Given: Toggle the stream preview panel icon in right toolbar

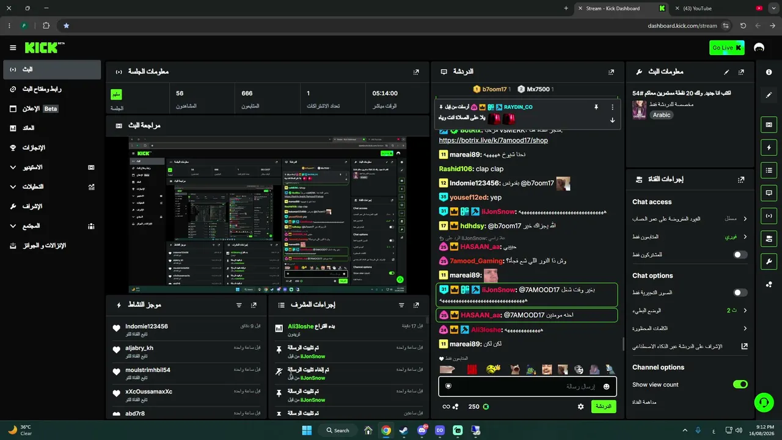Looking at the screenshot, I should (x=769, y=125).
